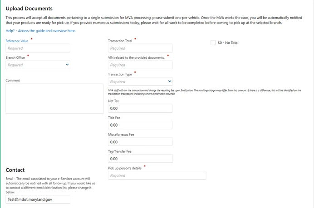The image size is (314, 208).
Task: Click the Transaction Total label
Action: coord(120,41)
